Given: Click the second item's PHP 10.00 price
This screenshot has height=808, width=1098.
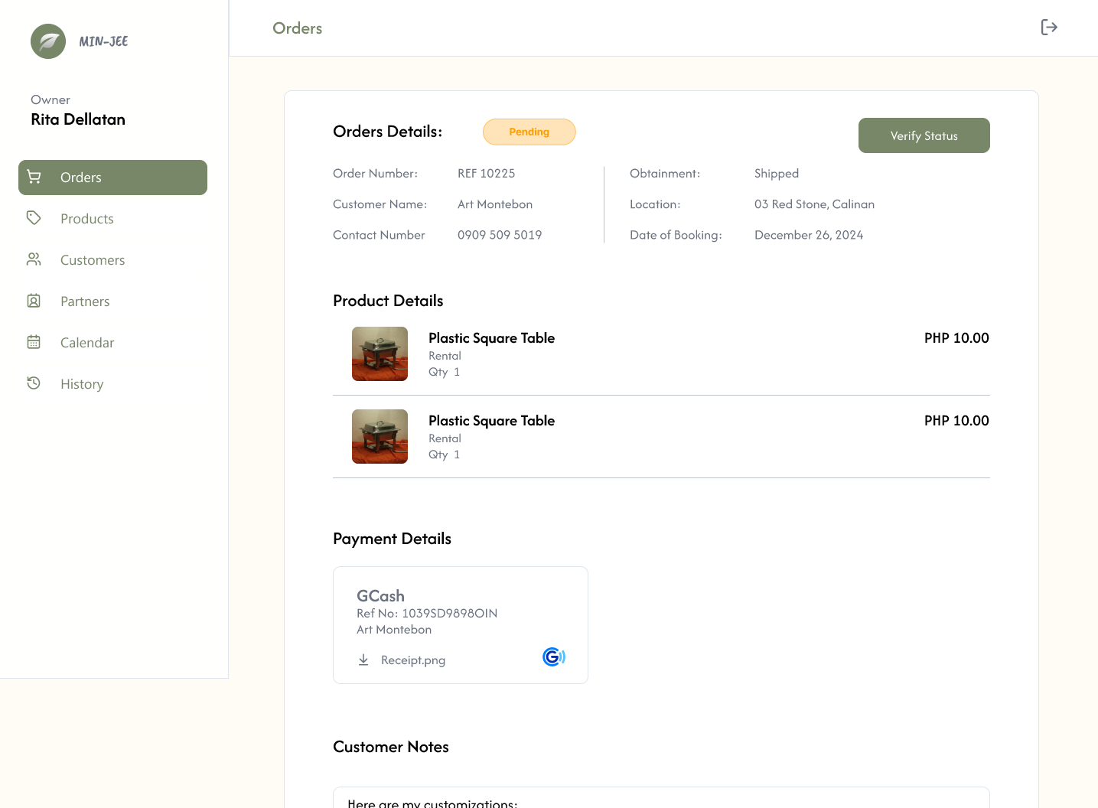Looking at the screenshot, I should tap(956, 421).
